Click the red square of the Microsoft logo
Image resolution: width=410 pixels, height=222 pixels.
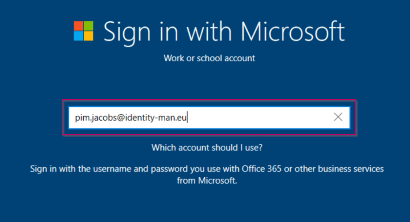pos(78,26)
